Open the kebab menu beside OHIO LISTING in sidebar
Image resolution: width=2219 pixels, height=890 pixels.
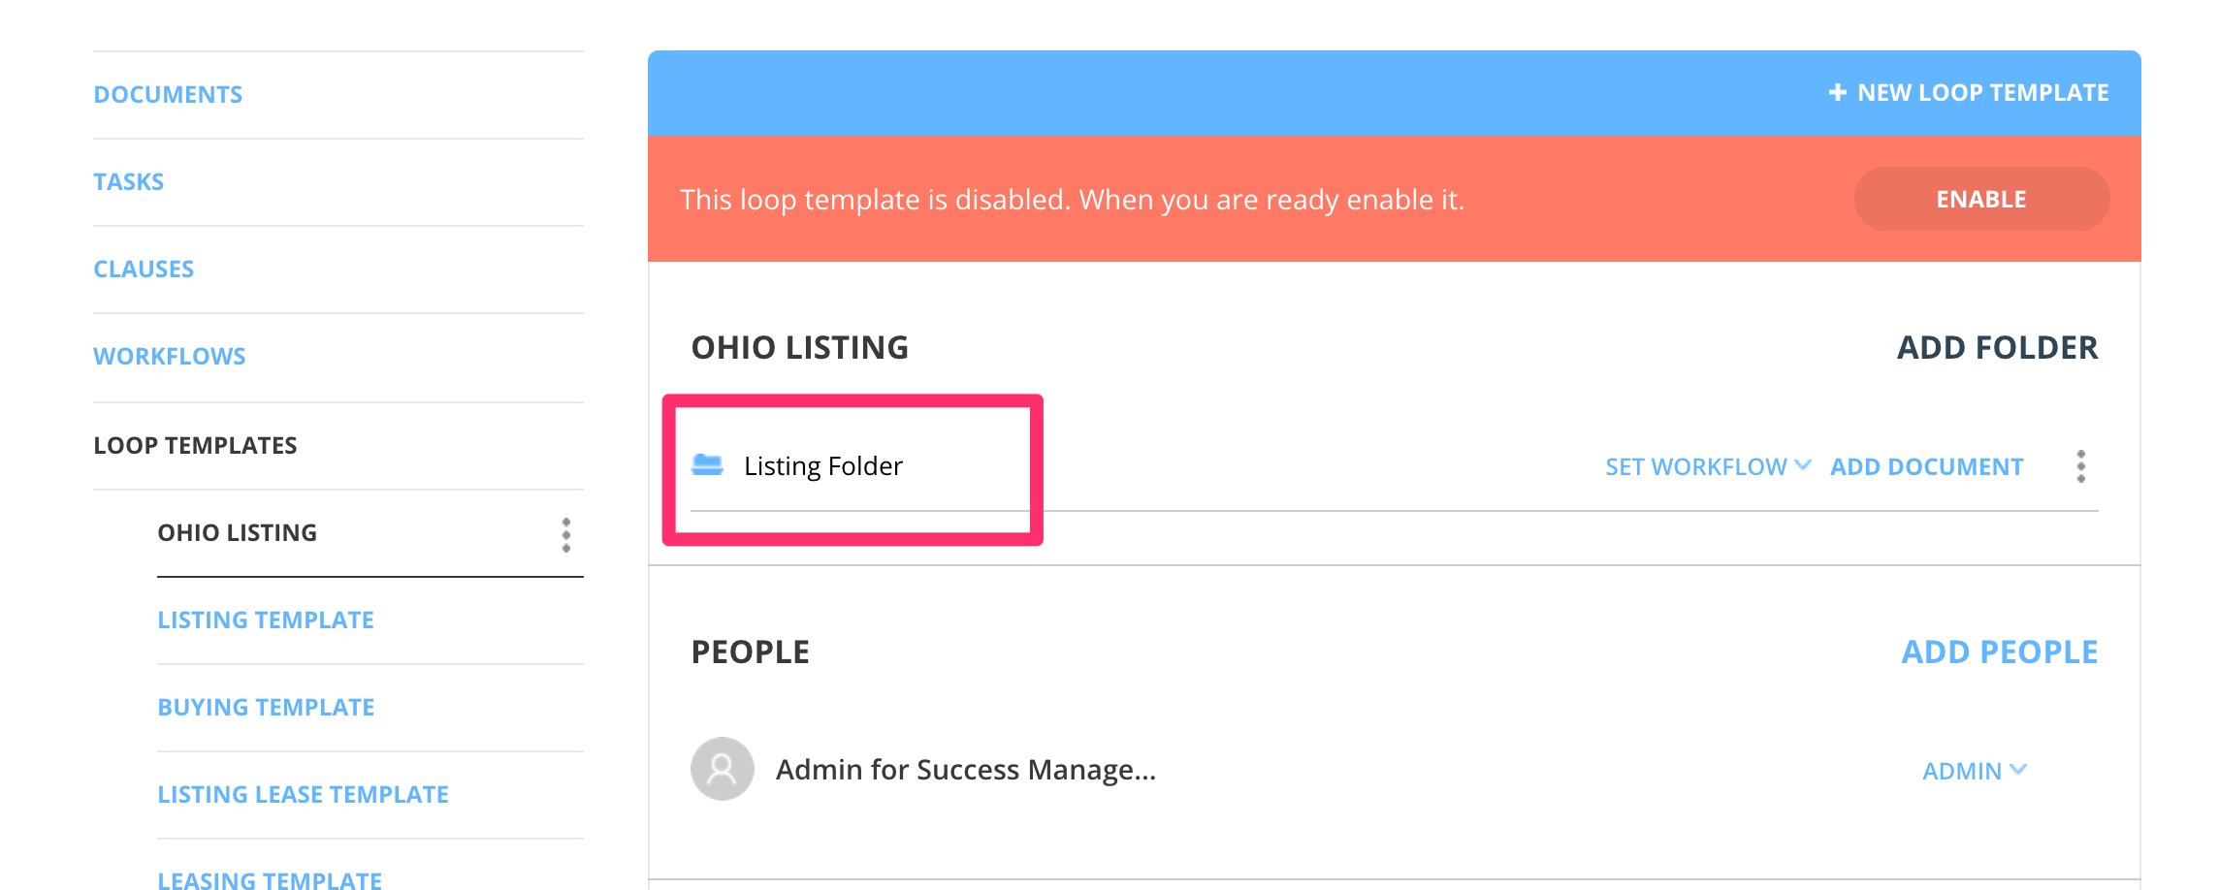tap(565, 532)
